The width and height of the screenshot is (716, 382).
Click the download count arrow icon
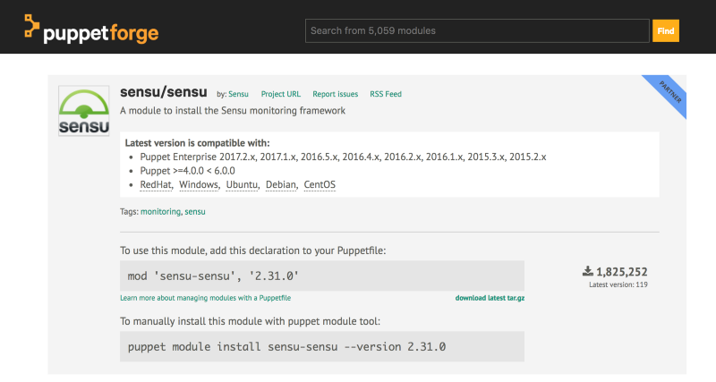tap(587, 271)
